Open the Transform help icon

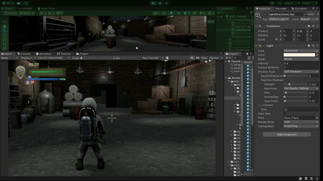[x=309, y=26]
